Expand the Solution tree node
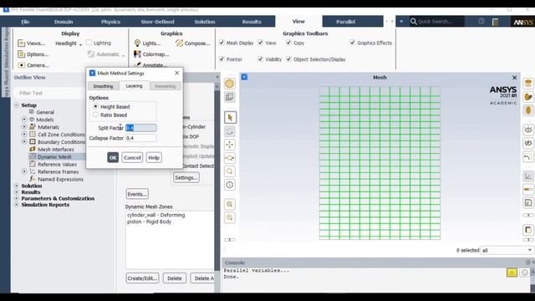The image size is (535, 301). click(x=17, y=186)
